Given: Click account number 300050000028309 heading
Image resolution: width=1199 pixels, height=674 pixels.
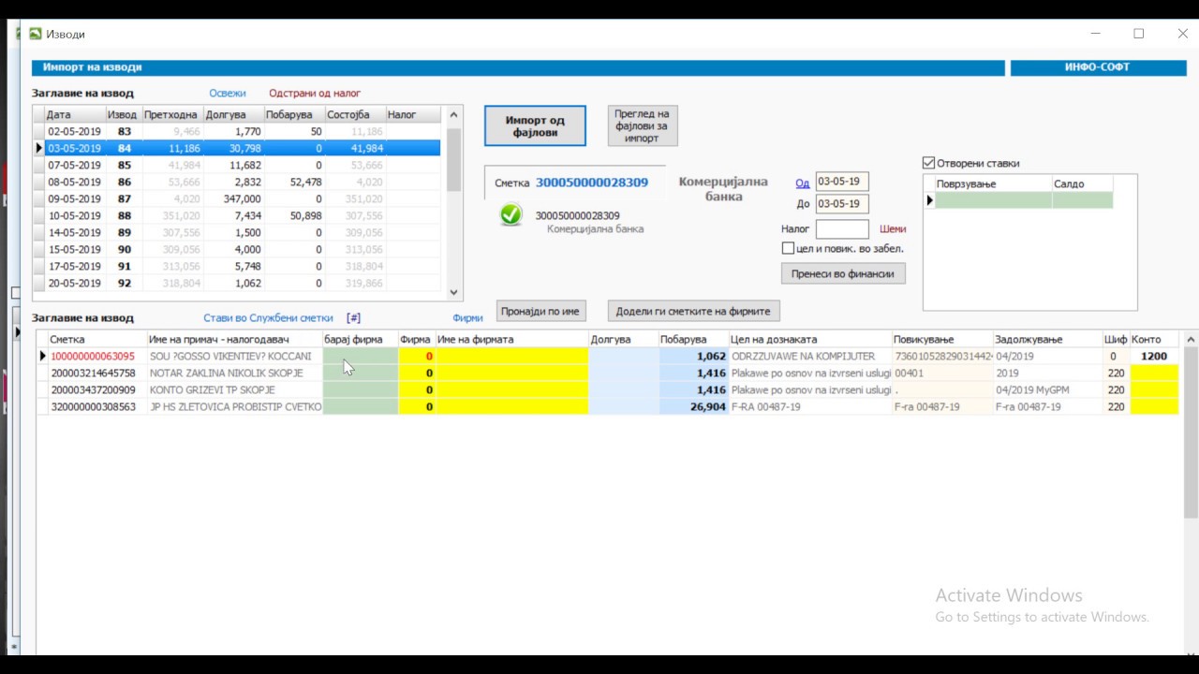Looking at the screenshot, I should point(592,183).
